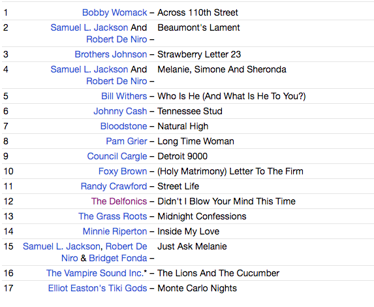This screenshot has height=307, width=374.
Task: Visit the Minnie Riperton link
Action: (115, 232)
